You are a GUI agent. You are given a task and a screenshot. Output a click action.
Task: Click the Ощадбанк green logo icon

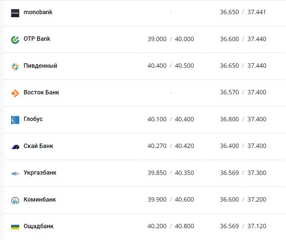coord(15,227)
